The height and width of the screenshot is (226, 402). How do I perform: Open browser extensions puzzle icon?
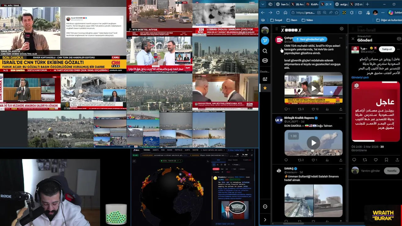pyautogui.click(x=352, y=13)
